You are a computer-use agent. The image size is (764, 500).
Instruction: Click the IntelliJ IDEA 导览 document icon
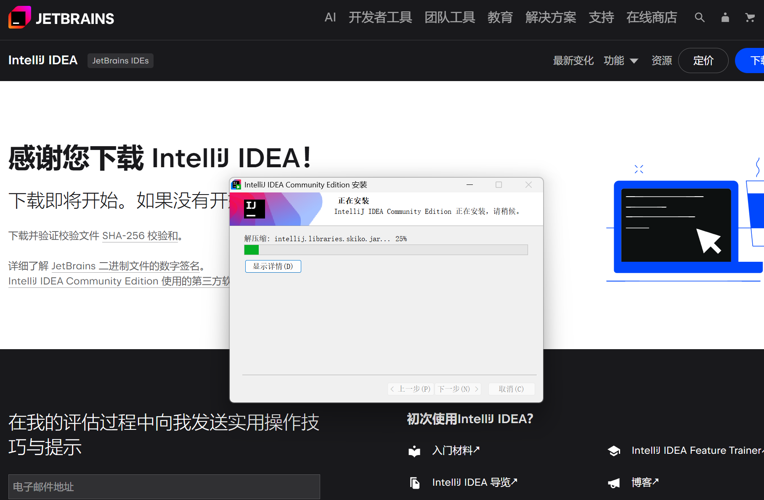414,483
